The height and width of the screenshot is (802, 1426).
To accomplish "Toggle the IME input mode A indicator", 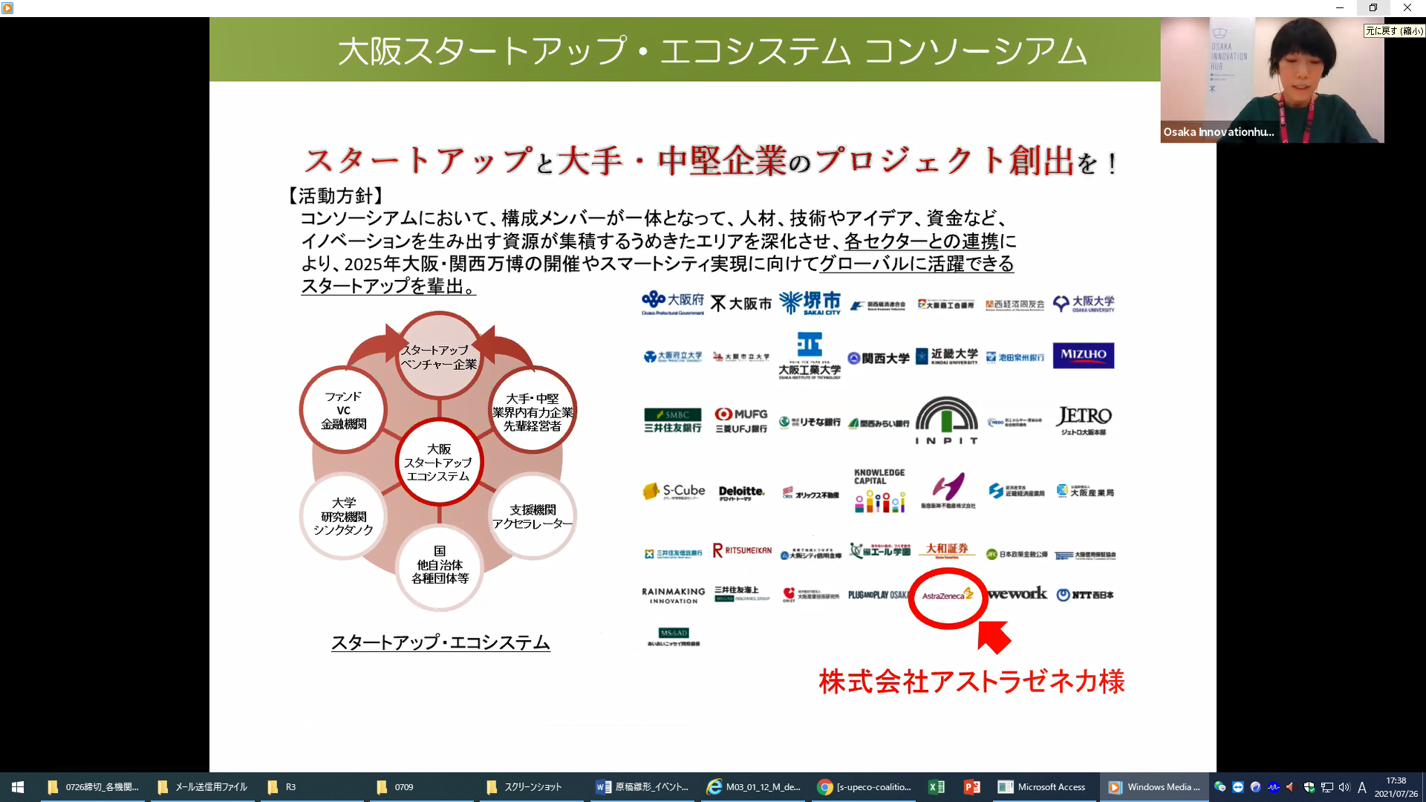I will tap(1362, 787).
